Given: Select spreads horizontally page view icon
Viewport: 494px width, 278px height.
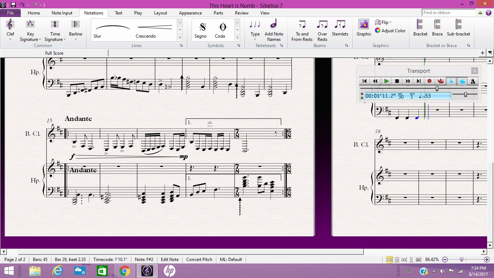Looking at the screenshot, I should tap(389, 260).
